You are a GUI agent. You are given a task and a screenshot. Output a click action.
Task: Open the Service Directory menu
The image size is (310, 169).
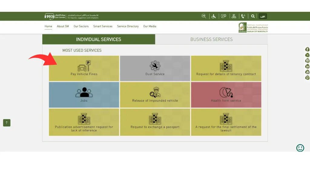coord(128,26)
